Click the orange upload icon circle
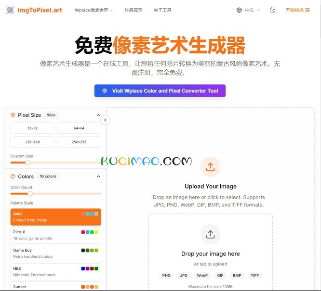This screenshot has height=291, width=321. tap(210, 167)
